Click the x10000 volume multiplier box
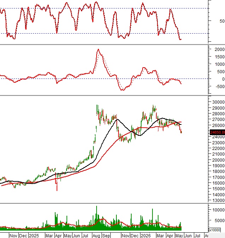 click(x=214, y=230)
